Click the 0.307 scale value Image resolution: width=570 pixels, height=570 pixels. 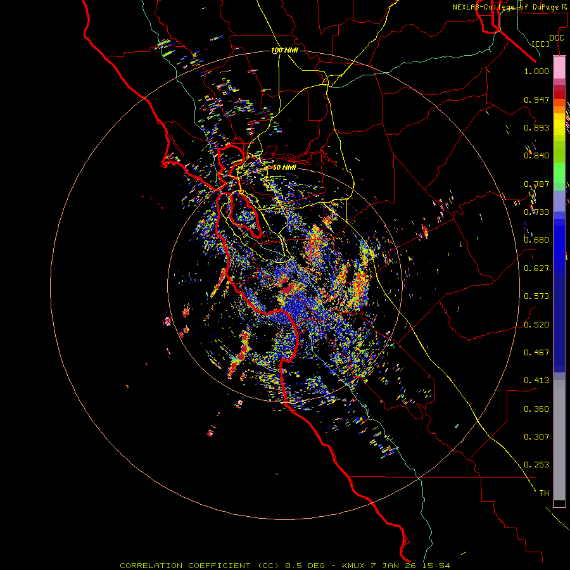(536, 437)
